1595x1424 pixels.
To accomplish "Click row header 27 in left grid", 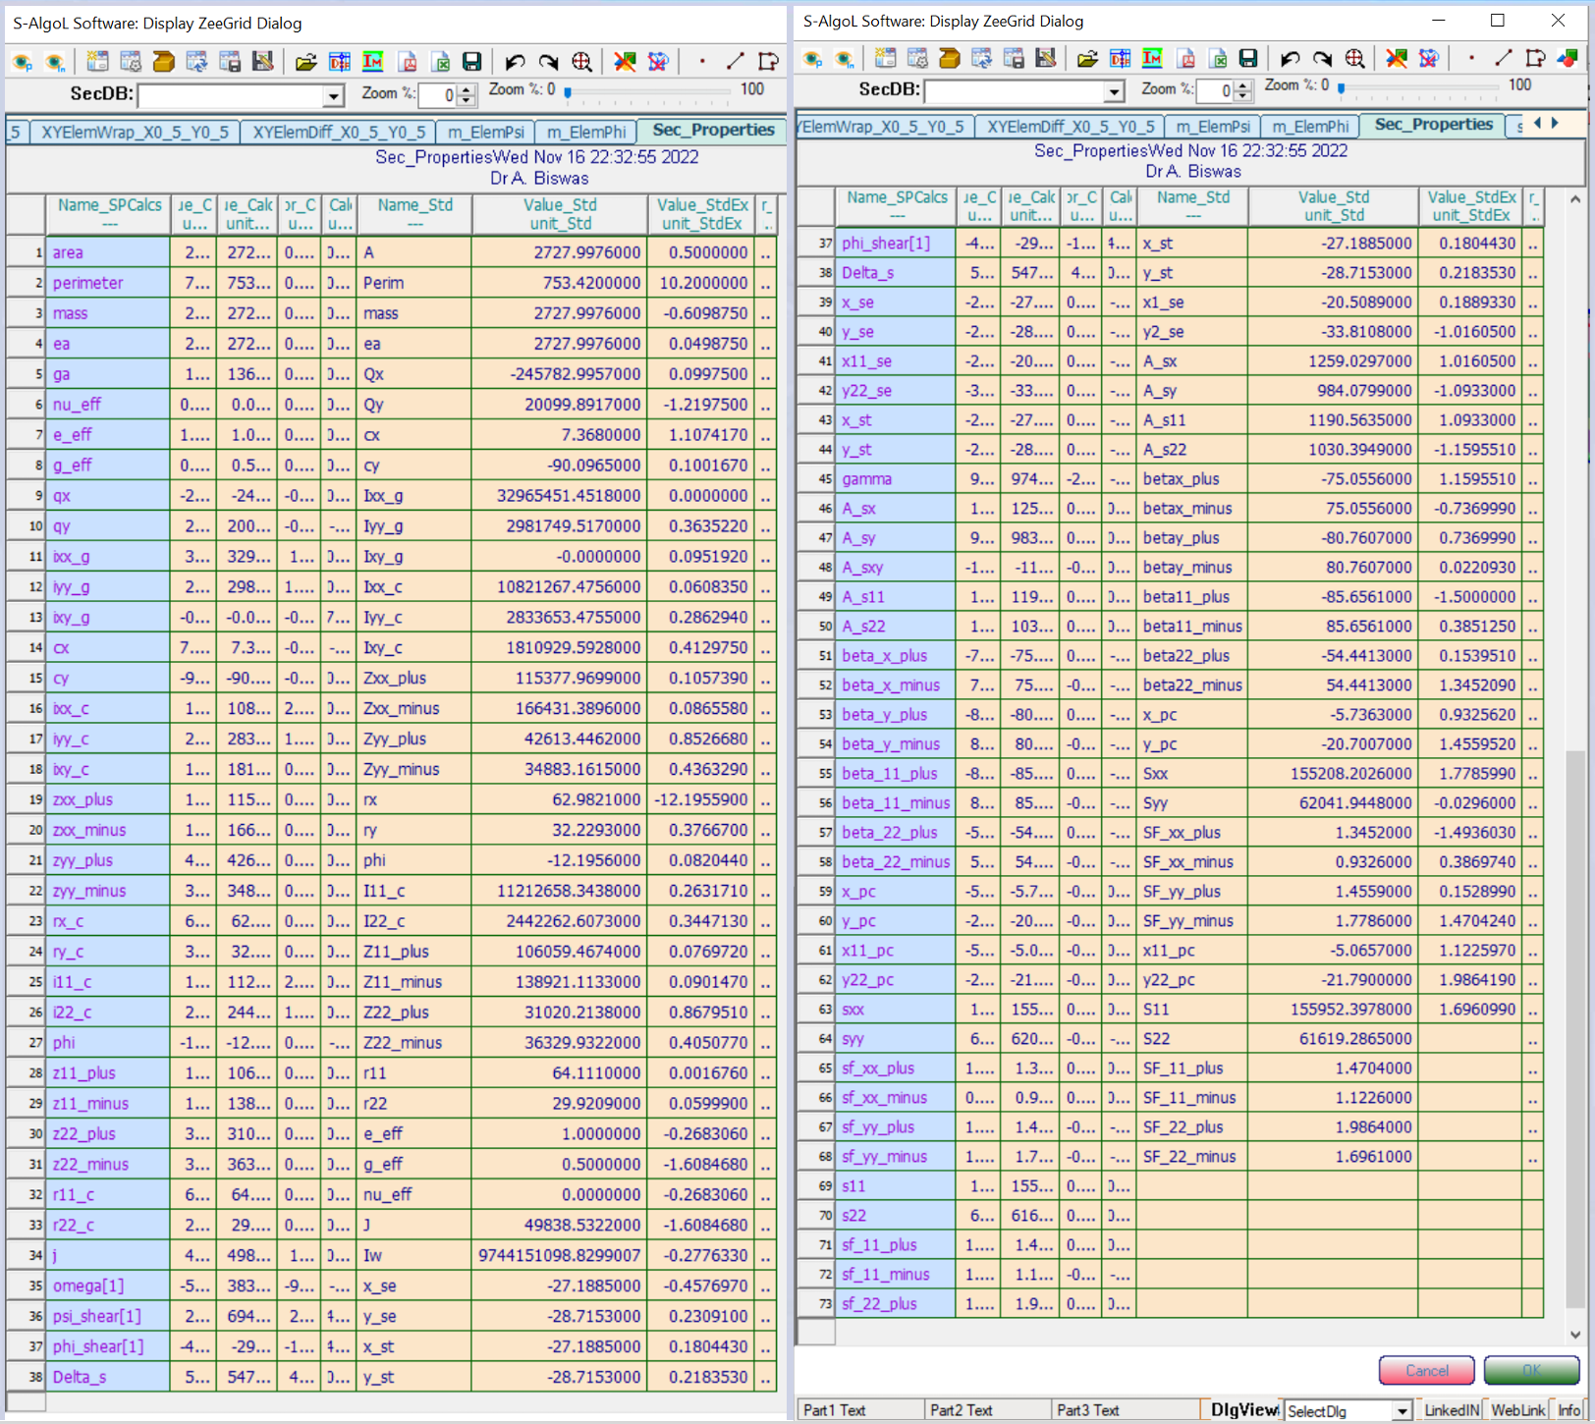I will pyautogui.click(x=27, y=1043).
